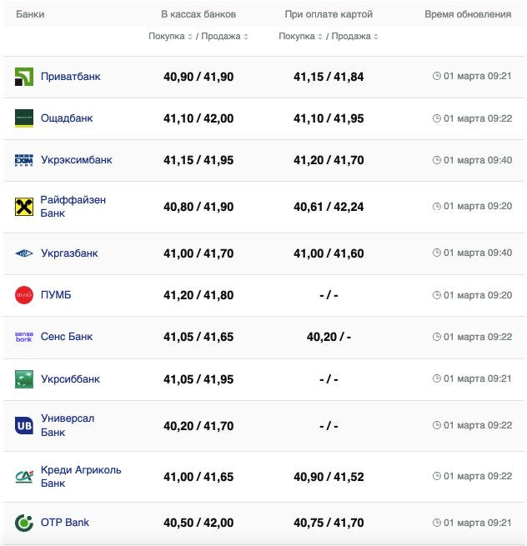Click the Ukreximbank EXIM logo icon
527x546 pixels.
click(x=24, y=160)
